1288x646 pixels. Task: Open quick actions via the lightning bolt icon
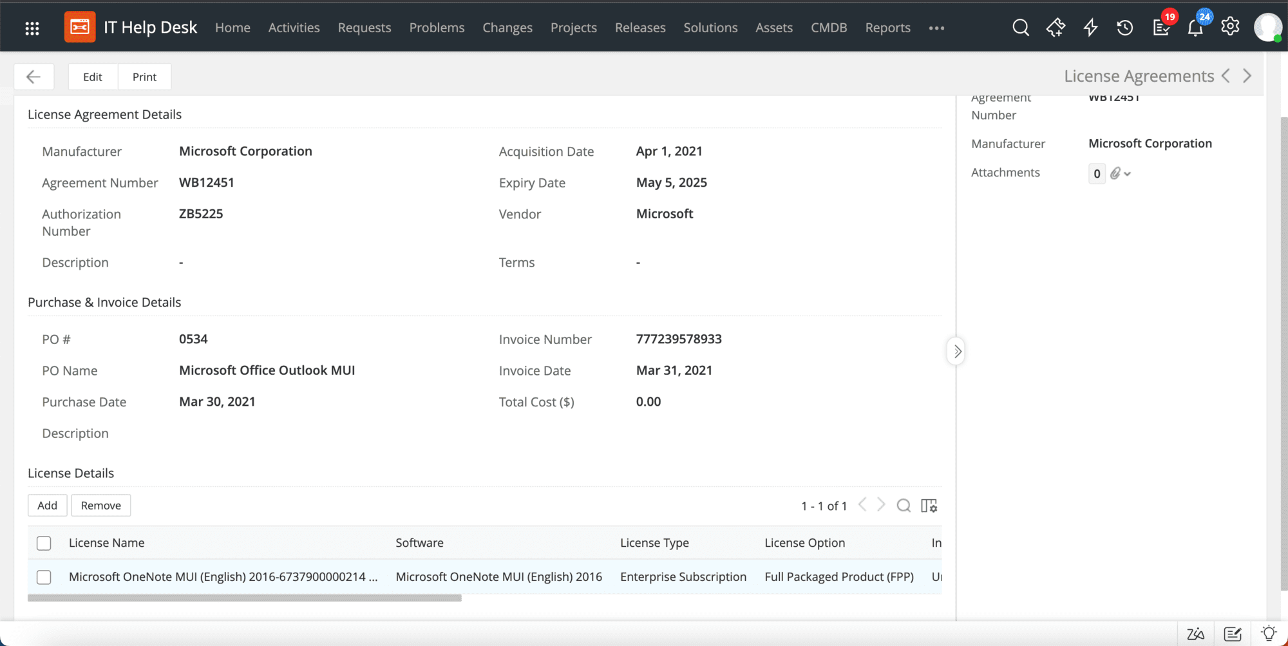coord(1090,28)
